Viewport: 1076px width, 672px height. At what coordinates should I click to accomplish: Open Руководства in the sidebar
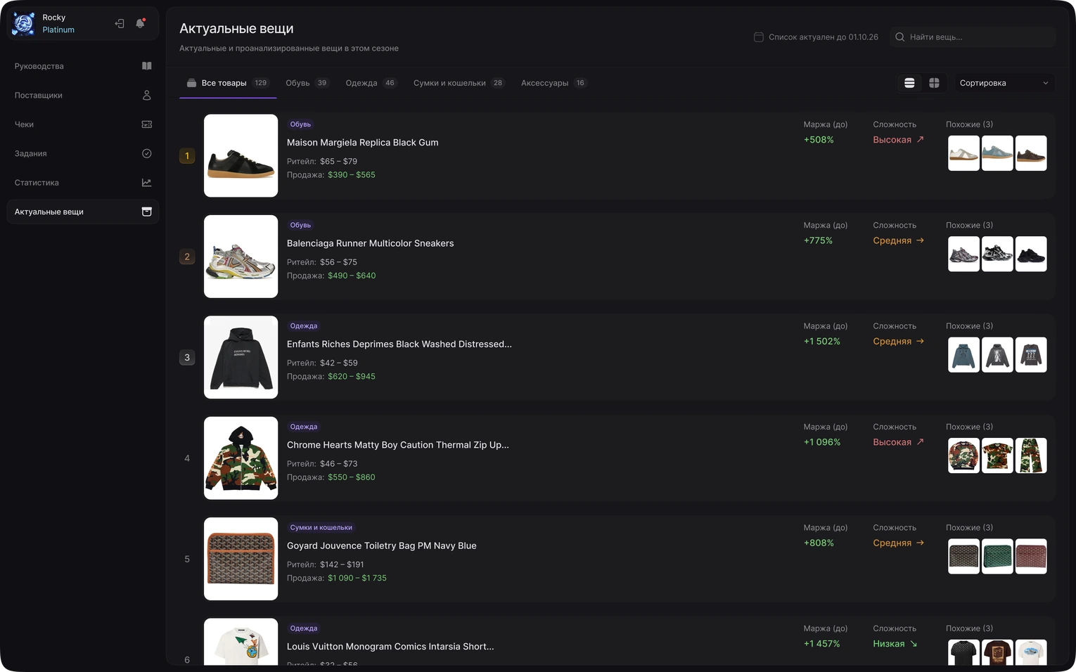[x=83, y=66]
